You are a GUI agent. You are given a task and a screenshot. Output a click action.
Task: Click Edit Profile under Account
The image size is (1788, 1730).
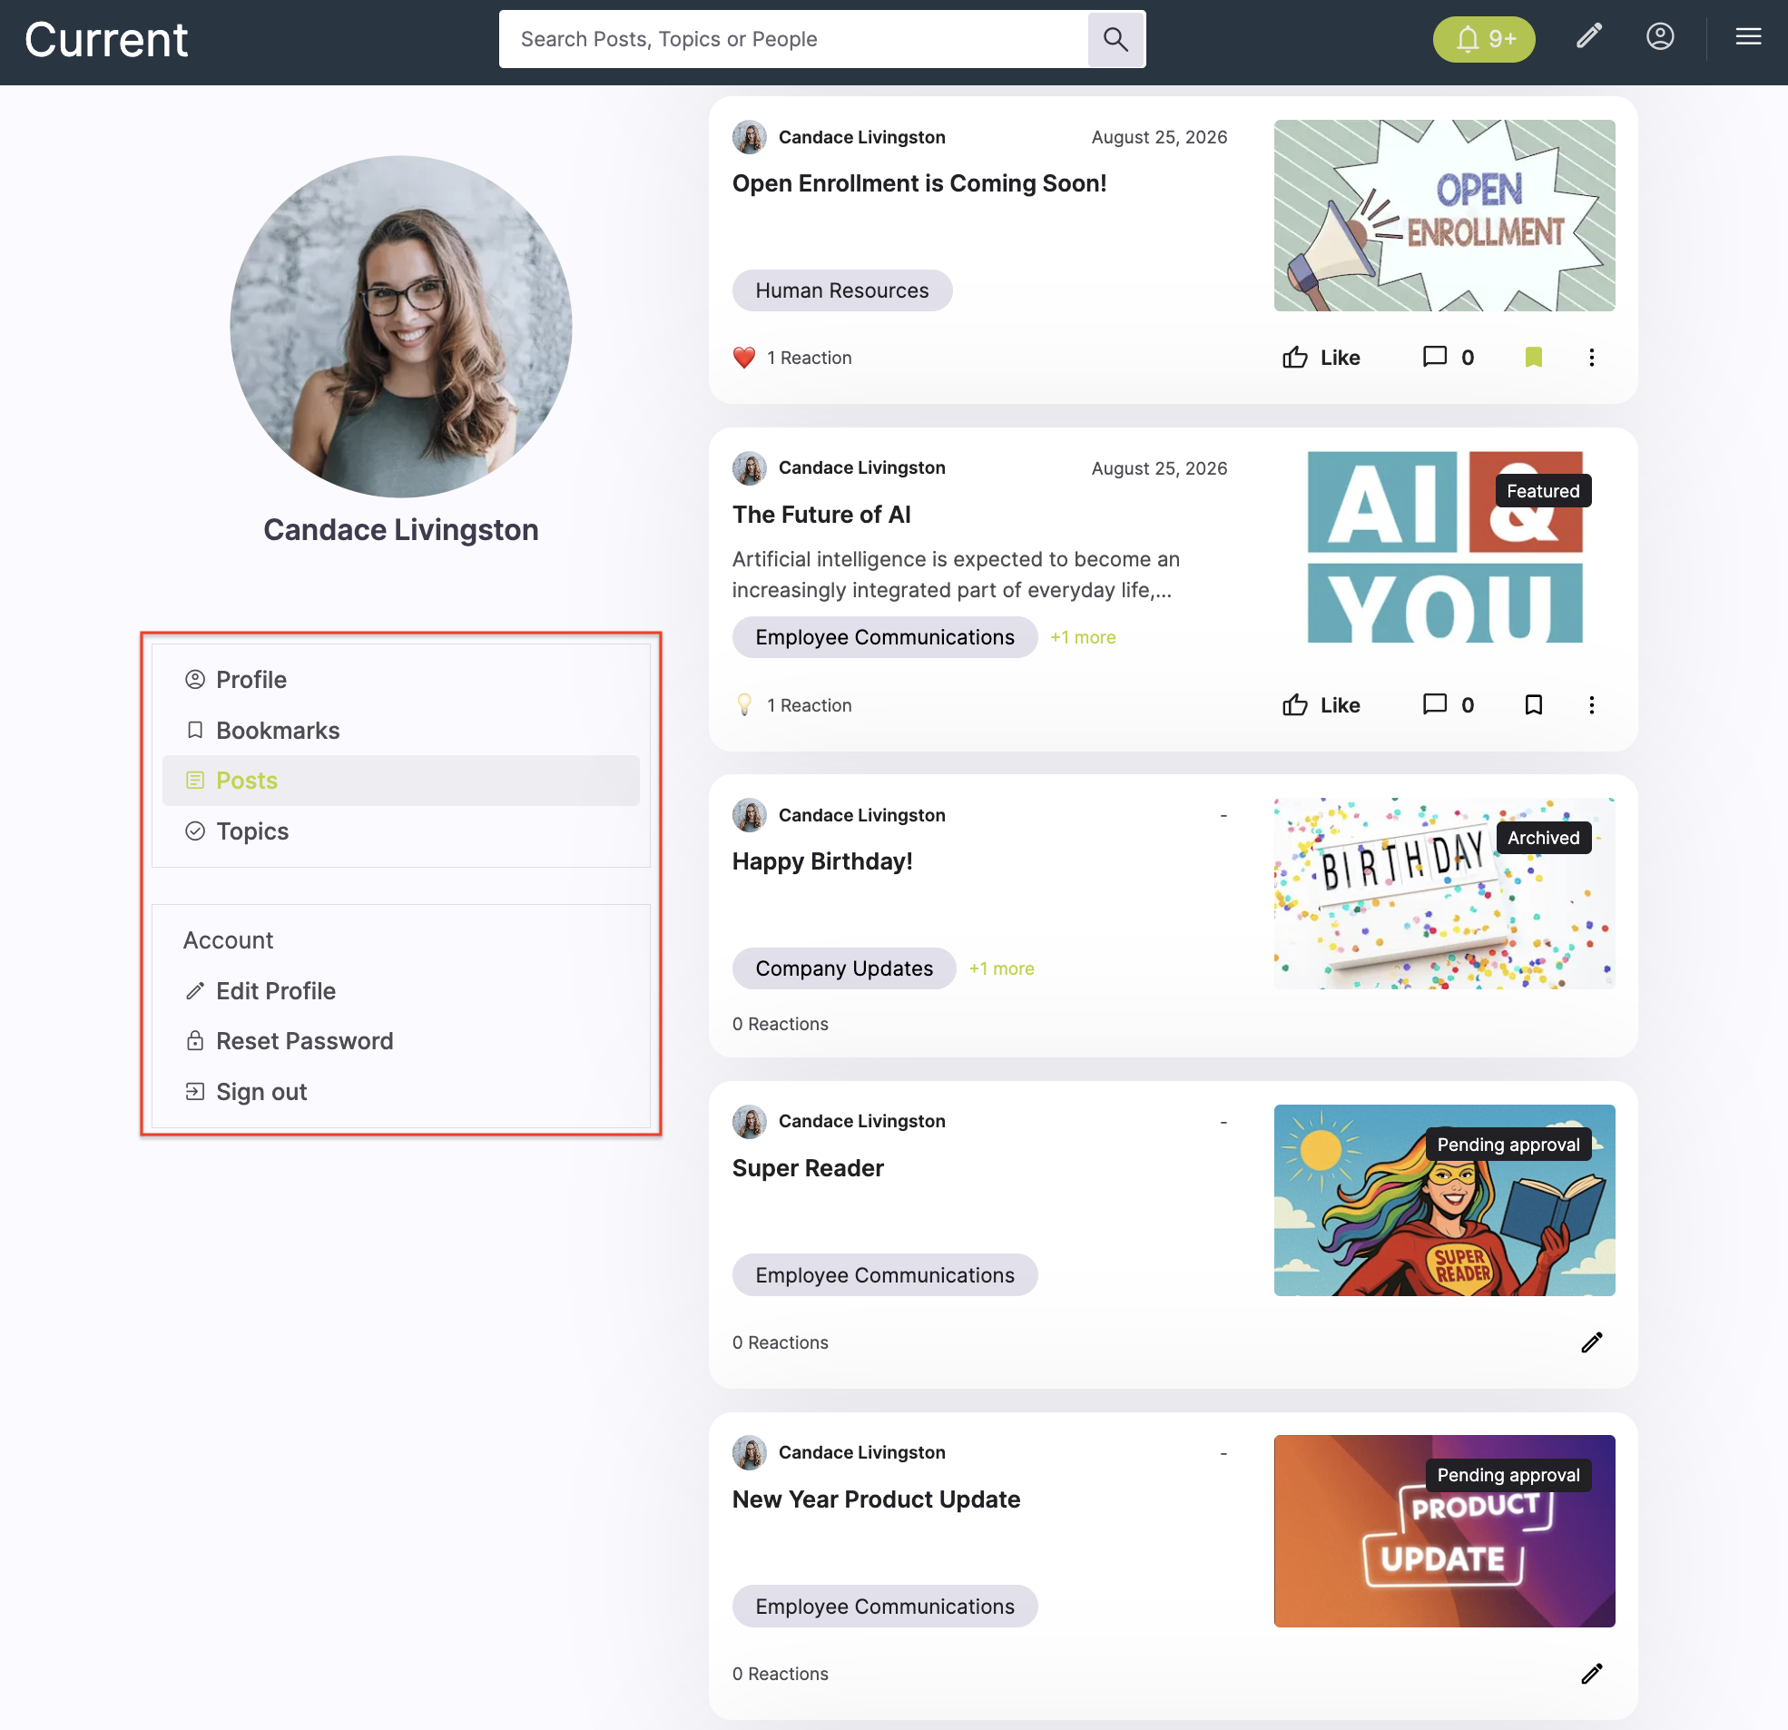click(400, 991)
